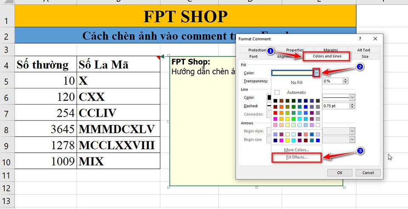Select the Automatic fill color option
This screenshot has height=209, width=408.
(x=297, y=92)
